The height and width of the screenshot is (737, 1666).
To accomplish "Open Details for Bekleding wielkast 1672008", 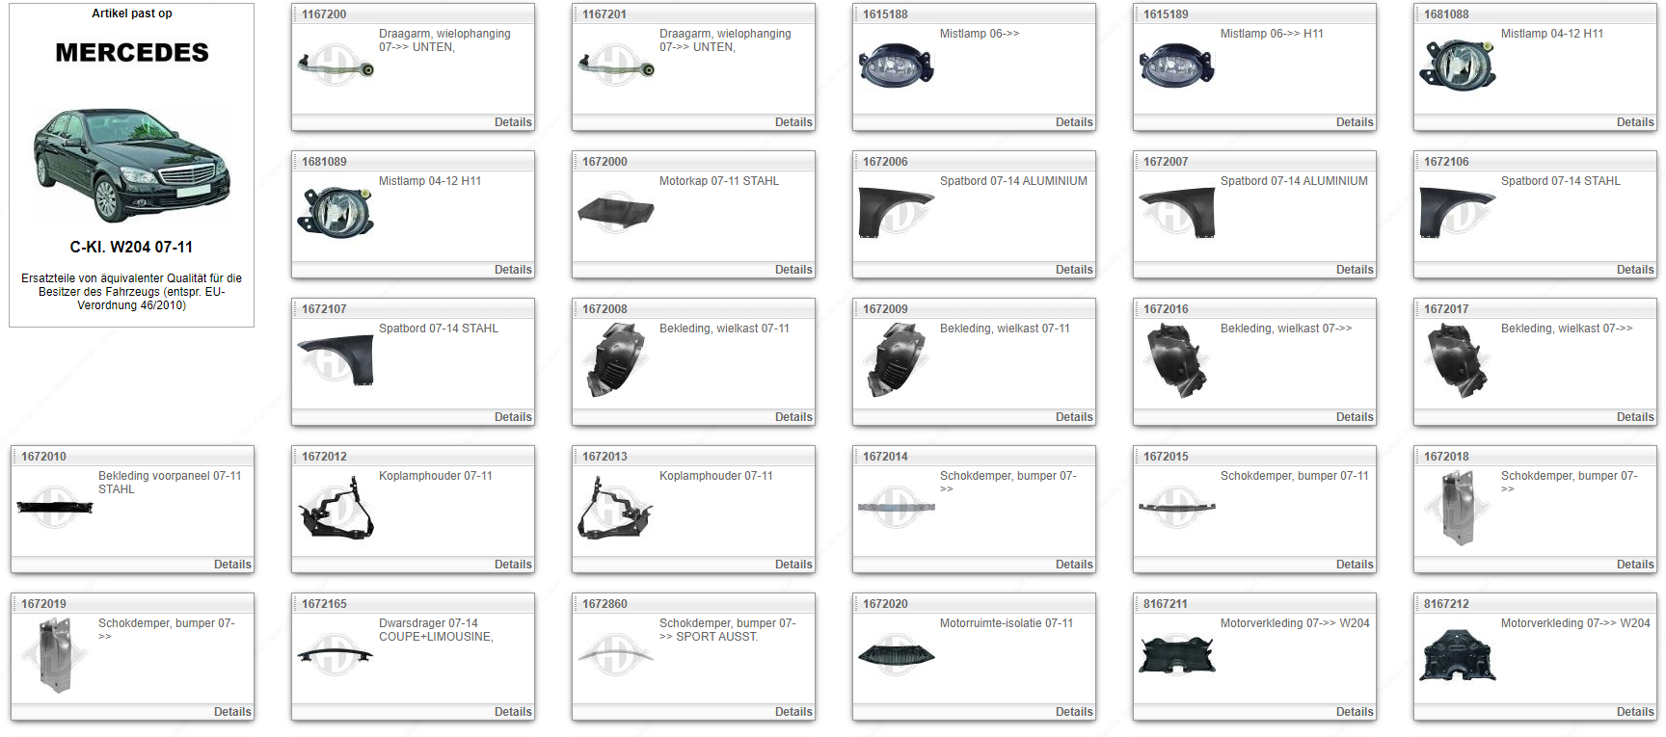I will [793, 417].
